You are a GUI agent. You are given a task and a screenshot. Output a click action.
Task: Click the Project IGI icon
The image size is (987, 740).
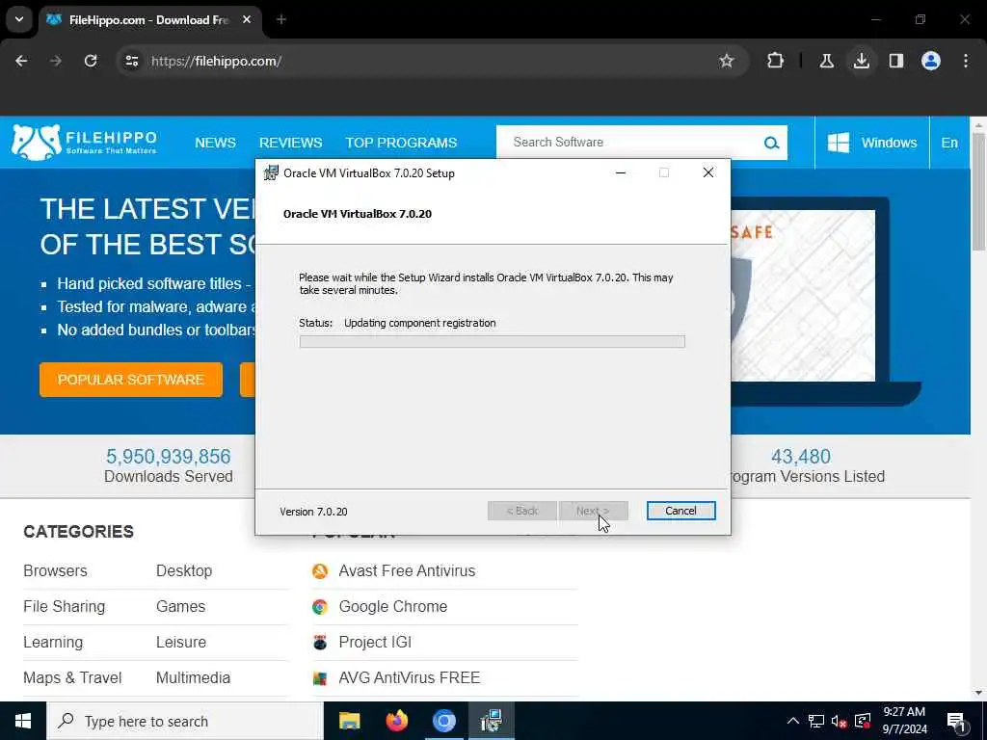pos(320,643)
